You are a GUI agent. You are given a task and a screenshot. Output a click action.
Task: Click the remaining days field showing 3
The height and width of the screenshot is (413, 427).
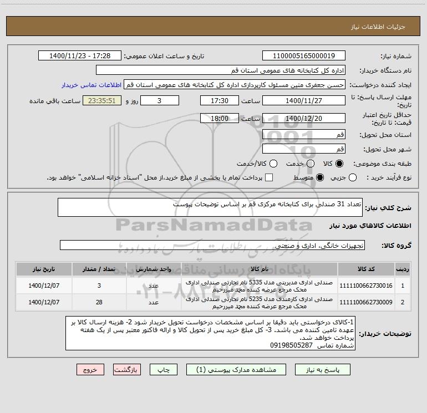click(x=160, y=101)
